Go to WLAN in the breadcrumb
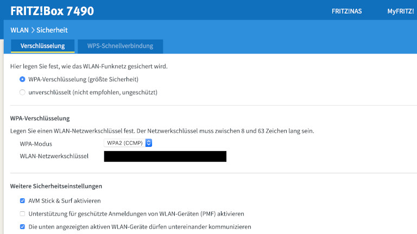Viewport: 417px width, 234px height. click(19, 30)
